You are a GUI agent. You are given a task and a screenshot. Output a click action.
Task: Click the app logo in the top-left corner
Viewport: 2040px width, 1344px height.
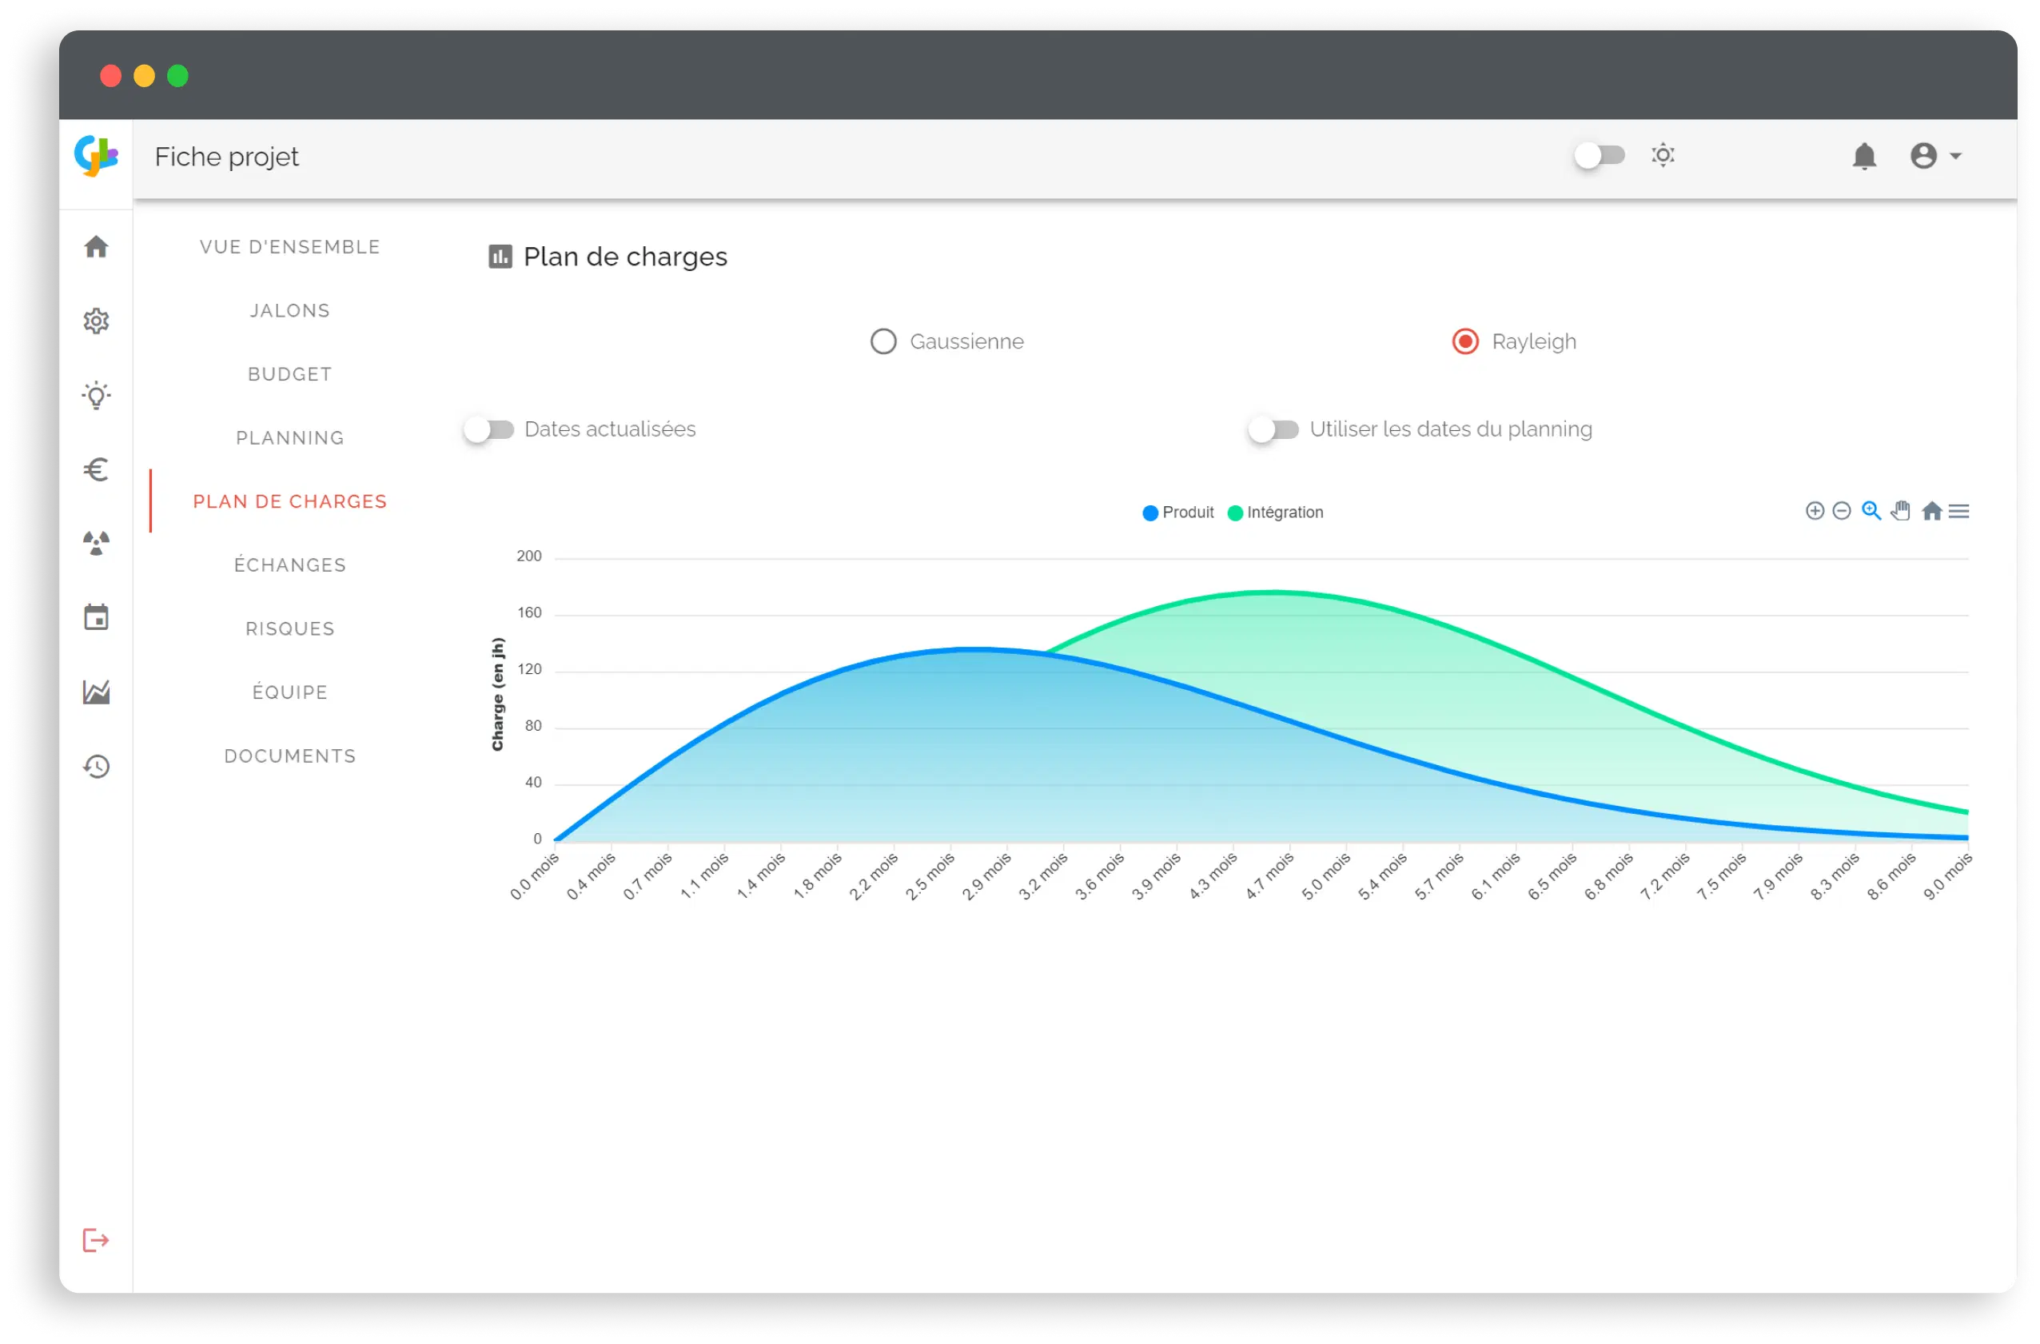tap(96, 156)
